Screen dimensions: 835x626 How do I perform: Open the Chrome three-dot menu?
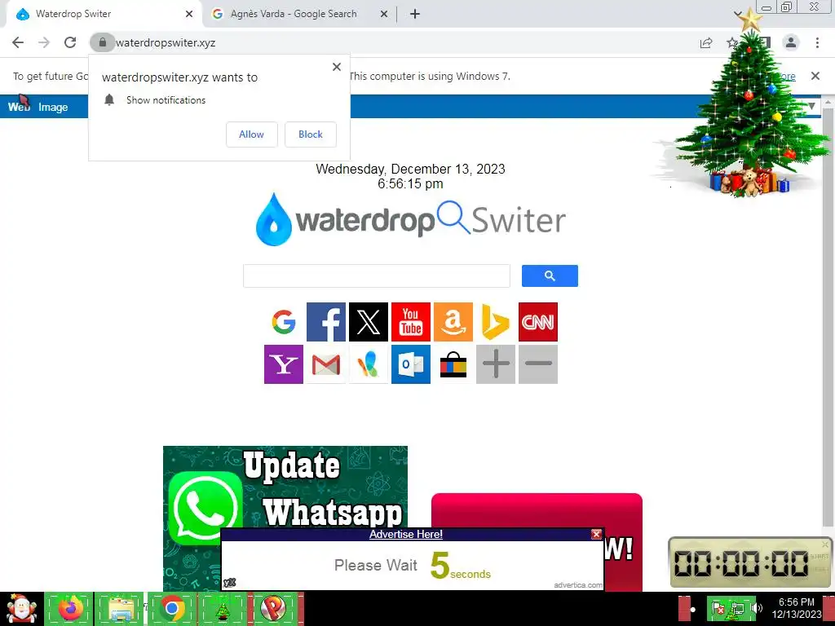pos(817,42)
